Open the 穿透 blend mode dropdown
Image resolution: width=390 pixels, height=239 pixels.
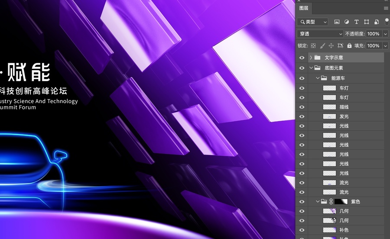tap(320, 34)
